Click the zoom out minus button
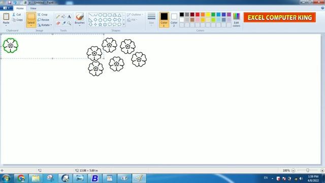This screenshot has height=183, width=325. click(x=294, y=171)
